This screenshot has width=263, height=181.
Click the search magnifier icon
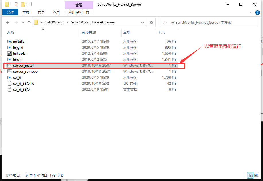coord(165,22)
